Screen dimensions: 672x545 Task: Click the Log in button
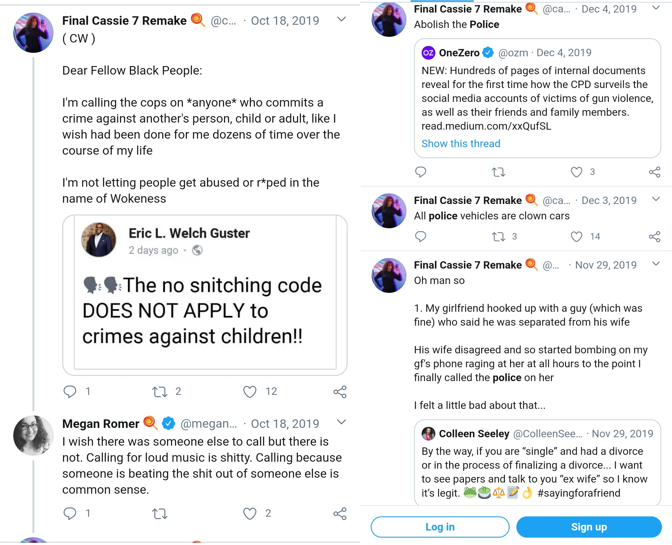click(x=440, y=527)
